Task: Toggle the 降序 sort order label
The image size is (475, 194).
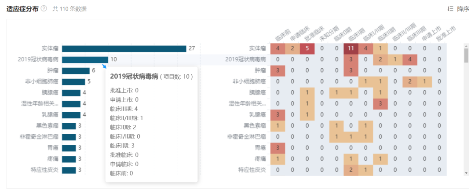Action: click(463, 9)
